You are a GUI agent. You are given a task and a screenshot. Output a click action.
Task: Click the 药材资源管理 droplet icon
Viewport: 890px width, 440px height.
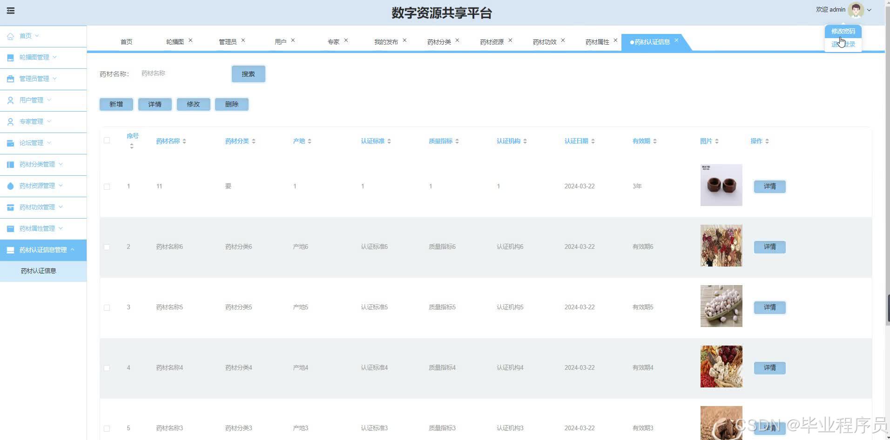(10, 186)
